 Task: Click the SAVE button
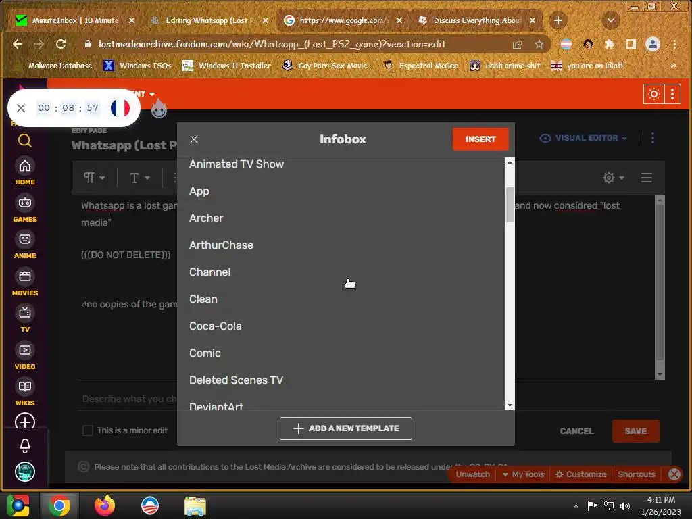click(635, 430)
